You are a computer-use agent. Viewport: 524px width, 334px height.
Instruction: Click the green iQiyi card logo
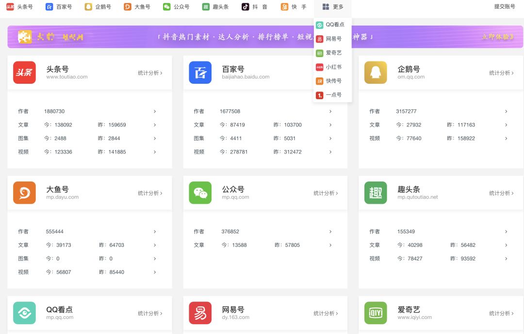(376, 313)
